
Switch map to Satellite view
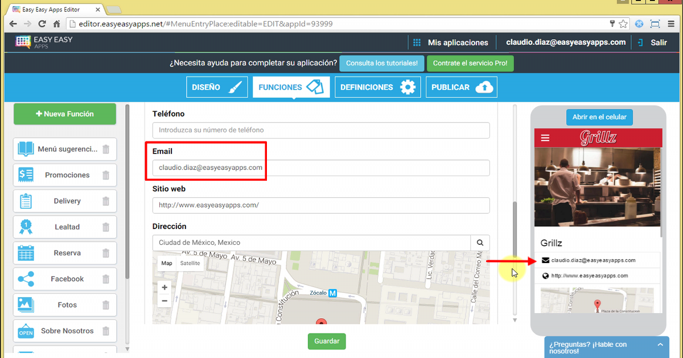pos(190,263)
